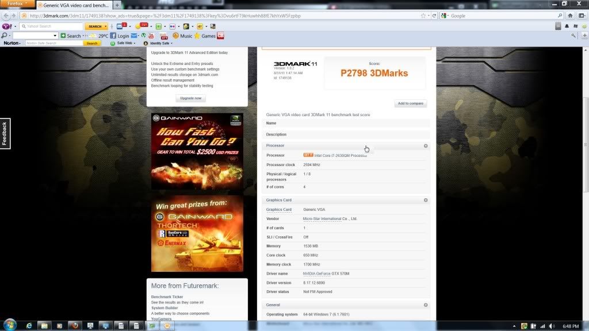This screenshot has width=589, height=331.
Task: Click the bell notification icon
Action: pyautogui.click(x=567, y=26)
